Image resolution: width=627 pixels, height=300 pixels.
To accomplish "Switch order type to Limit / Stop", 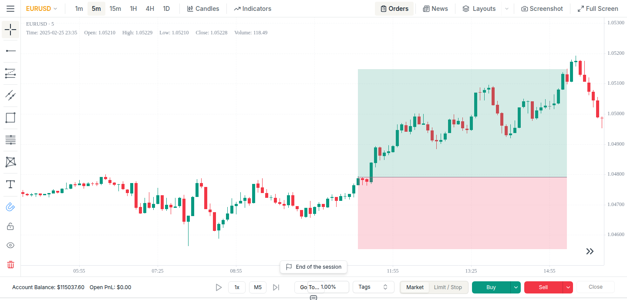I will [448, 287].
